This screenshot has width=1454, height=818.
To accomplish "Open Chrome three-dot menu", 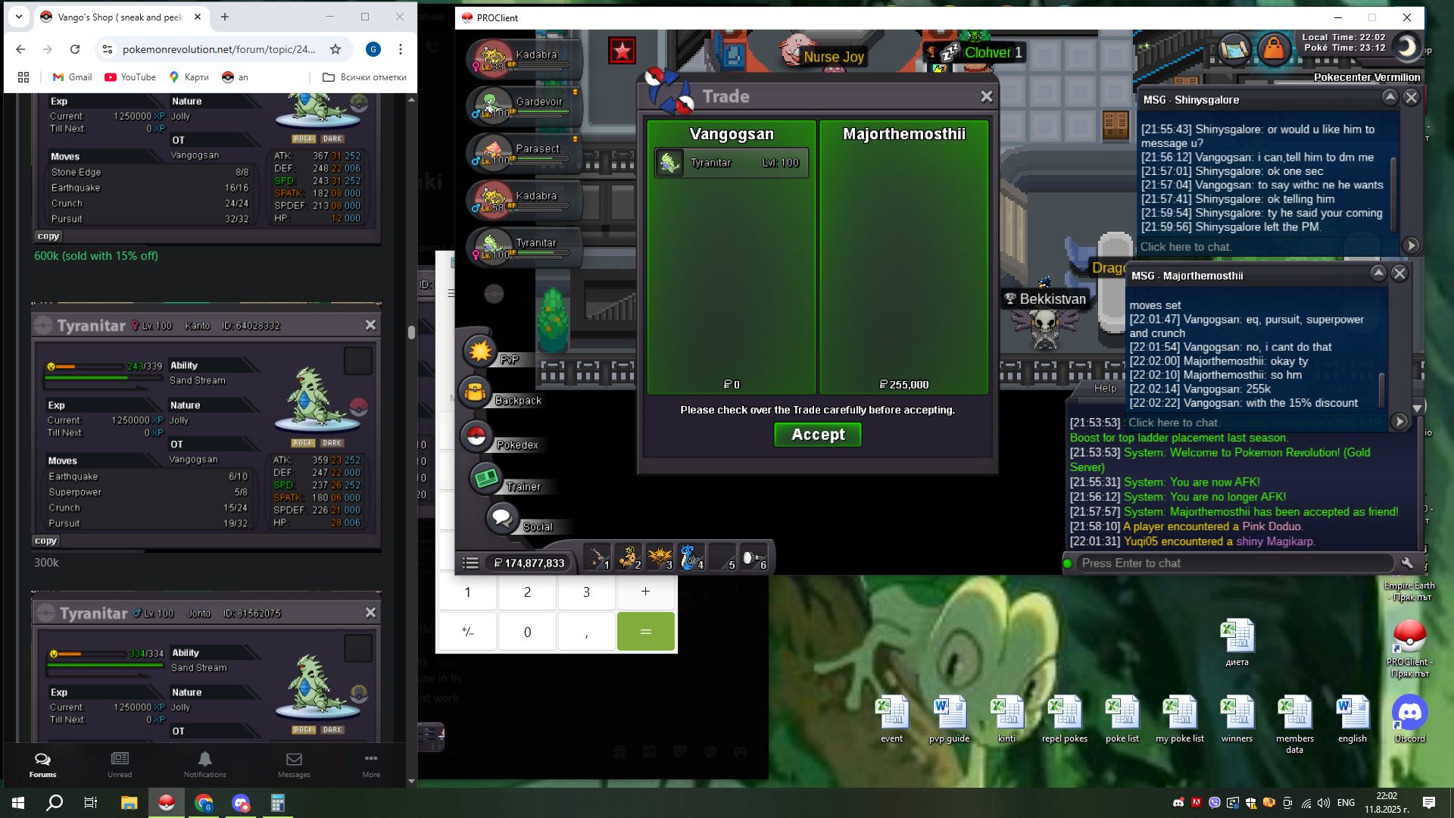I will click(x=401, y=49).
